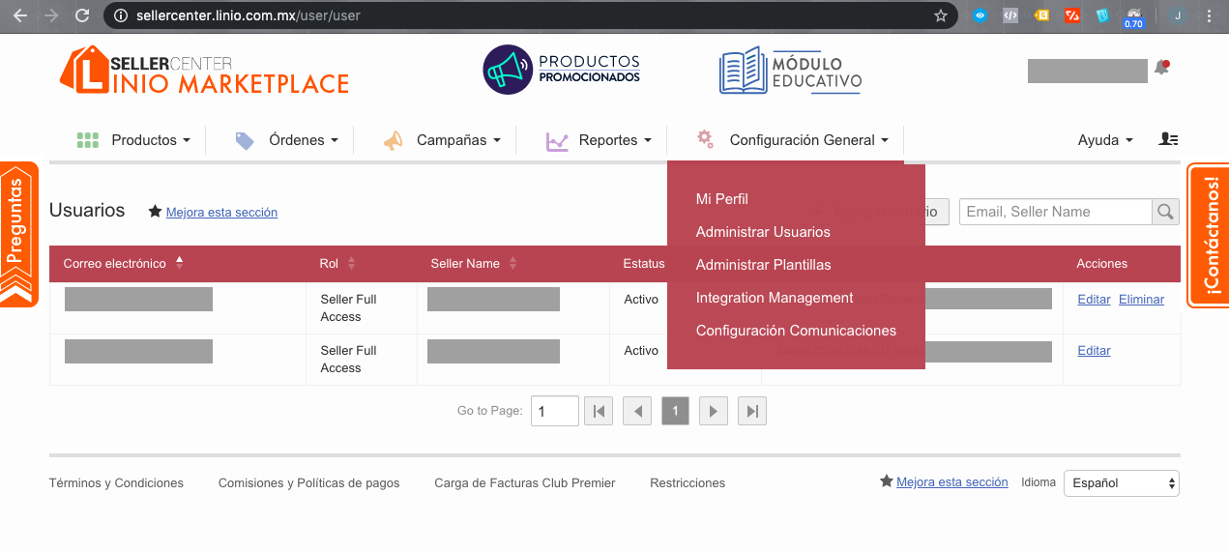Viewport: 1229px width, 552px height.
Task: Open Comisiones y Políticas de pagos link
Action: click(308, 483)
